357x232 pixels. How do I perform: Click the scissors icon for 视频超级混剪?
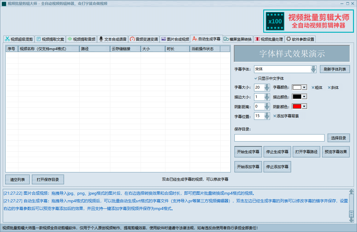pos(7,39)
